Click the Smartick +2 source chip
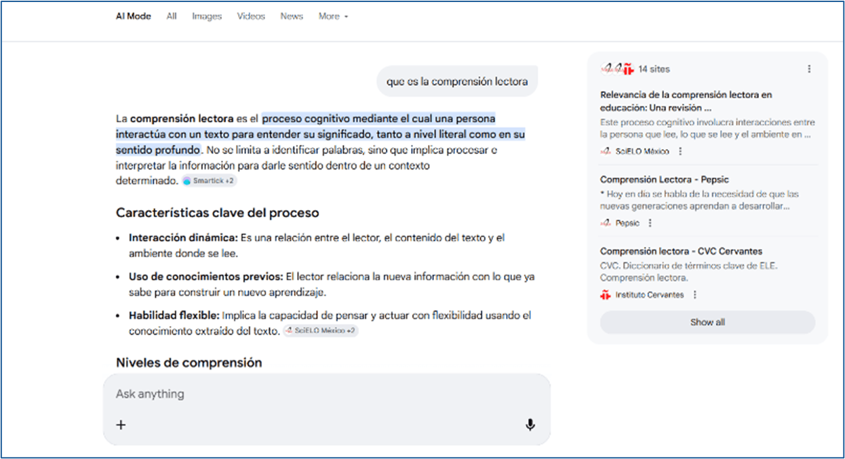The width and height of the screenshot is (845, 459). 210,181
